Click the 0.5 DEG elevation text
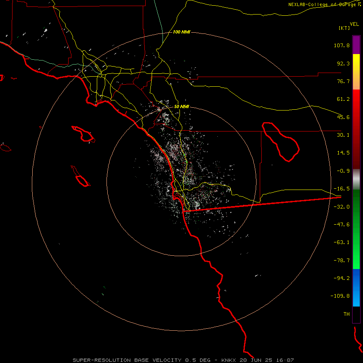This screenshot has width=363, height=363. coord(198,360)
